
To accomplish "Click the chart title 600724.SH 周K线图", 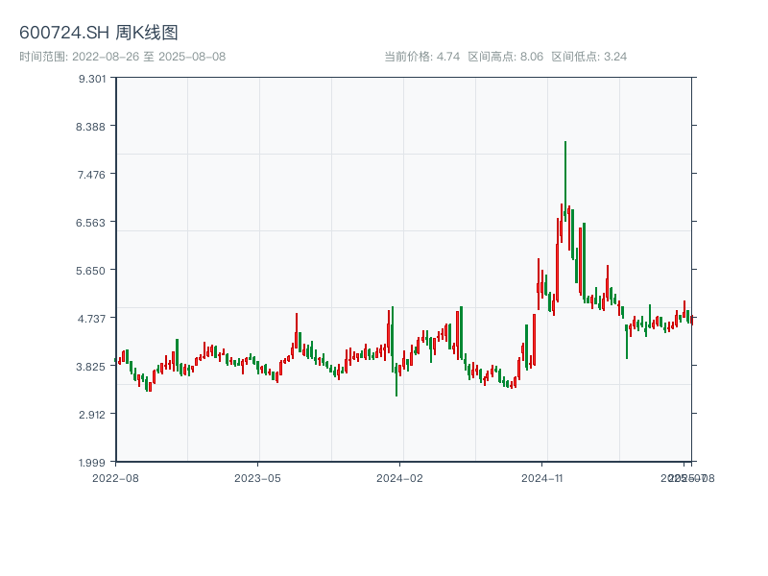I will 99,33.
